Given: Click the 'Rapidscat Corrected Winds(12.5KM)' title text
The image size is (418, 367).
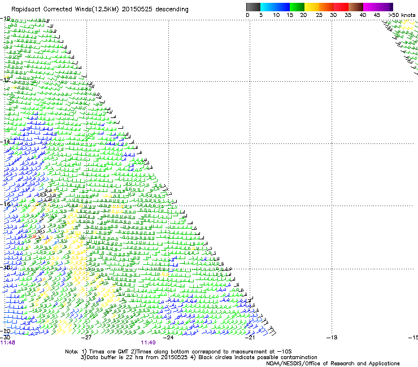Looking at the screenshot, I should 65,10.
